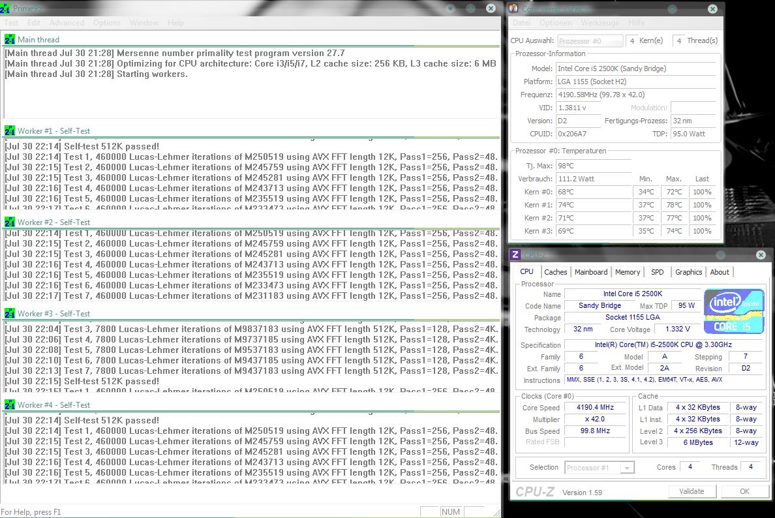Click Validate button in CPU-Z
Viewport: 775px width, 518px height.
[691, 491]
